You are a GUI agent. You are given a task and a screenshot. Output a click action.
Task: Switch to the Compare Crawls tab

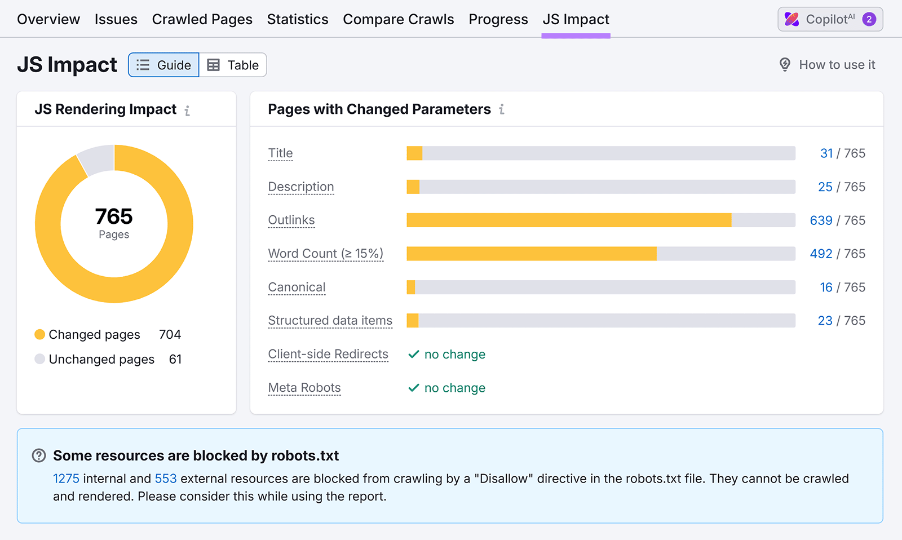click(399, 19)
